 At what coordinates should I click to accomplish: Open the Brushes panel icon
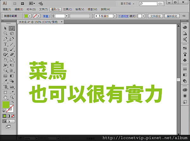[185, 54]
